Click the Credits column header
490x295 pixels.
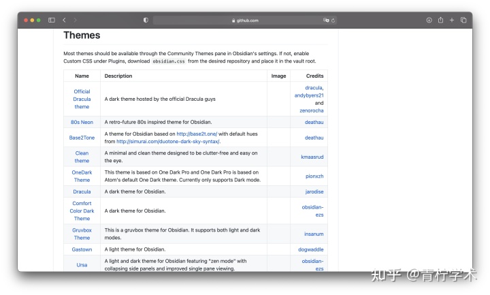click(x=314, y=76)
